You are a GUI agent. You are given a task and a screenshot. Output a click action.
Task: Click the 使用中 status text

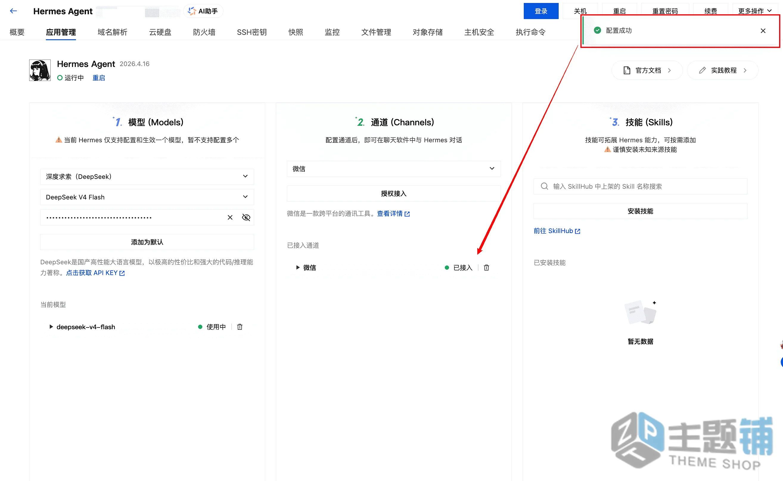216,327
